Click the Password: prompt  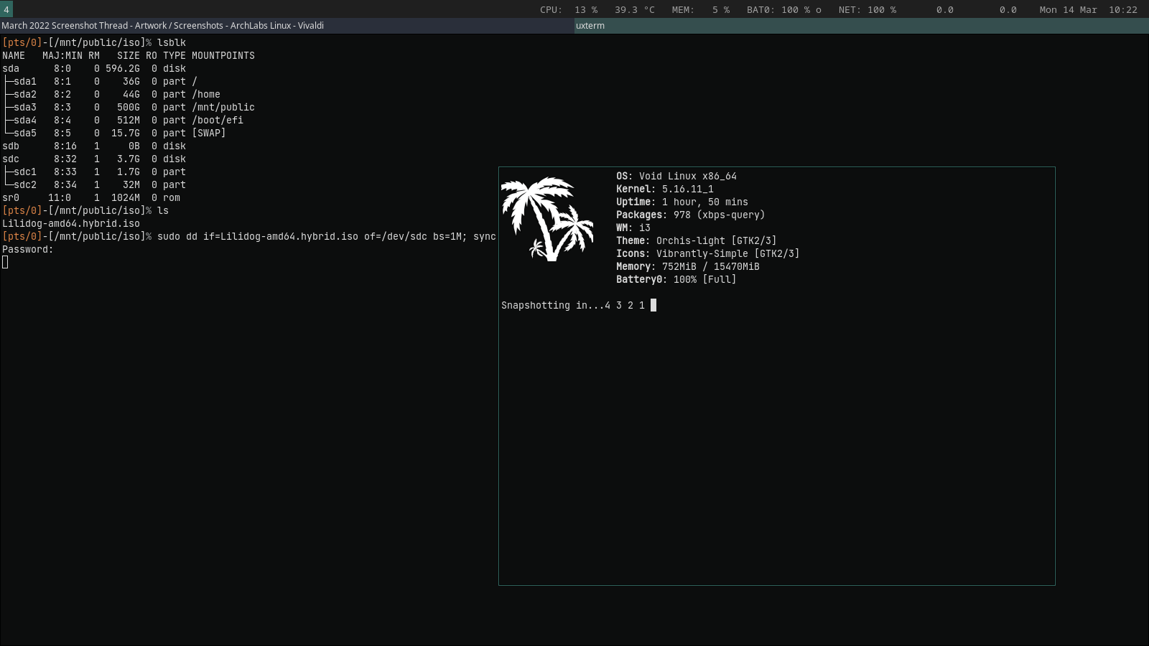(28, 249)
